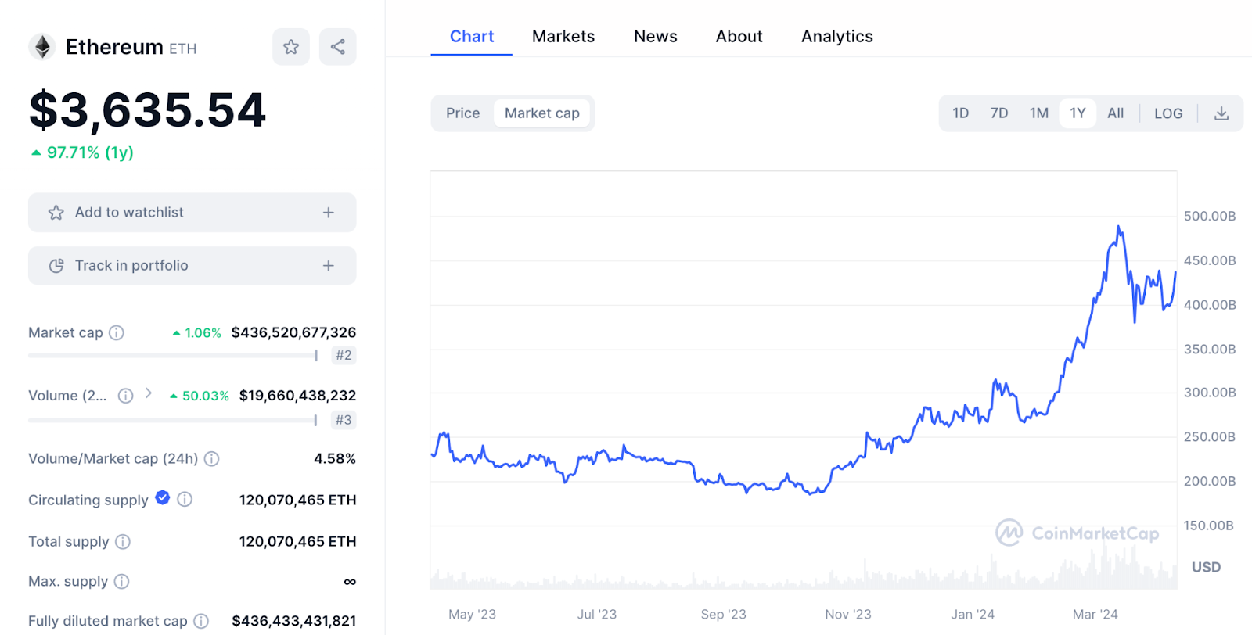The height and width of the screenshot is (635, 1252).
Task: Select the 1Y time range
Action: (x=1078, y=113)
